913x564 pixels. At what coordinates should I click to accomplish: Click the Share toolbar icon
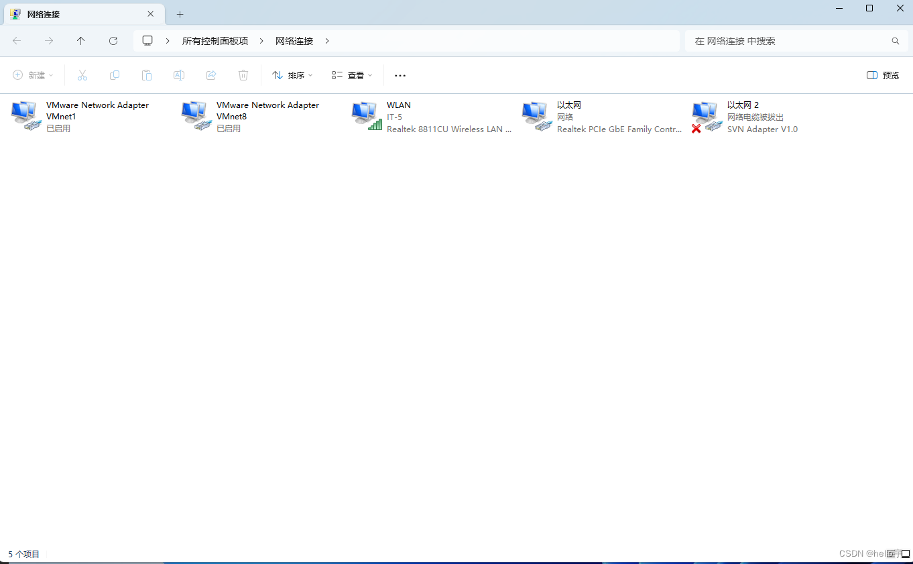point(211,75)
